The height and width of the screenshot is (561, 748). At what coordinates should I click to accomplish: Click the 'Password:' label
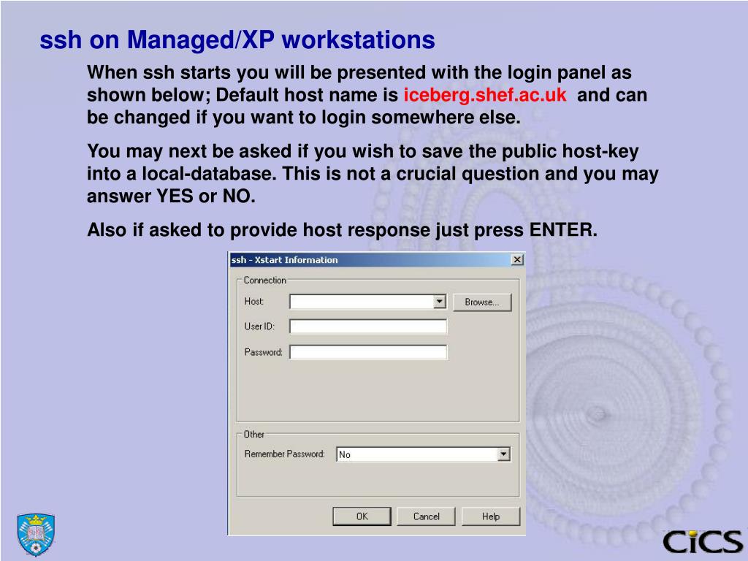[x=263, y=352]
